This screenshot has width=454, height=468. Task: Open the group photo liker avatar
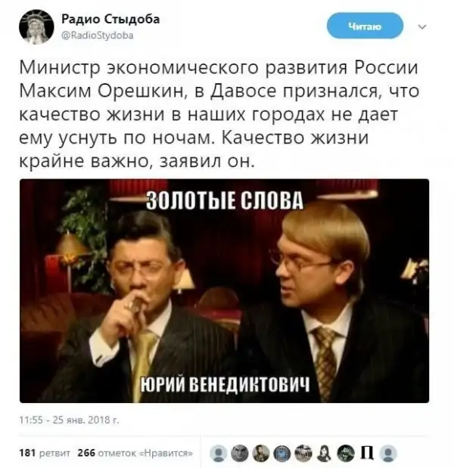(303, 453)
